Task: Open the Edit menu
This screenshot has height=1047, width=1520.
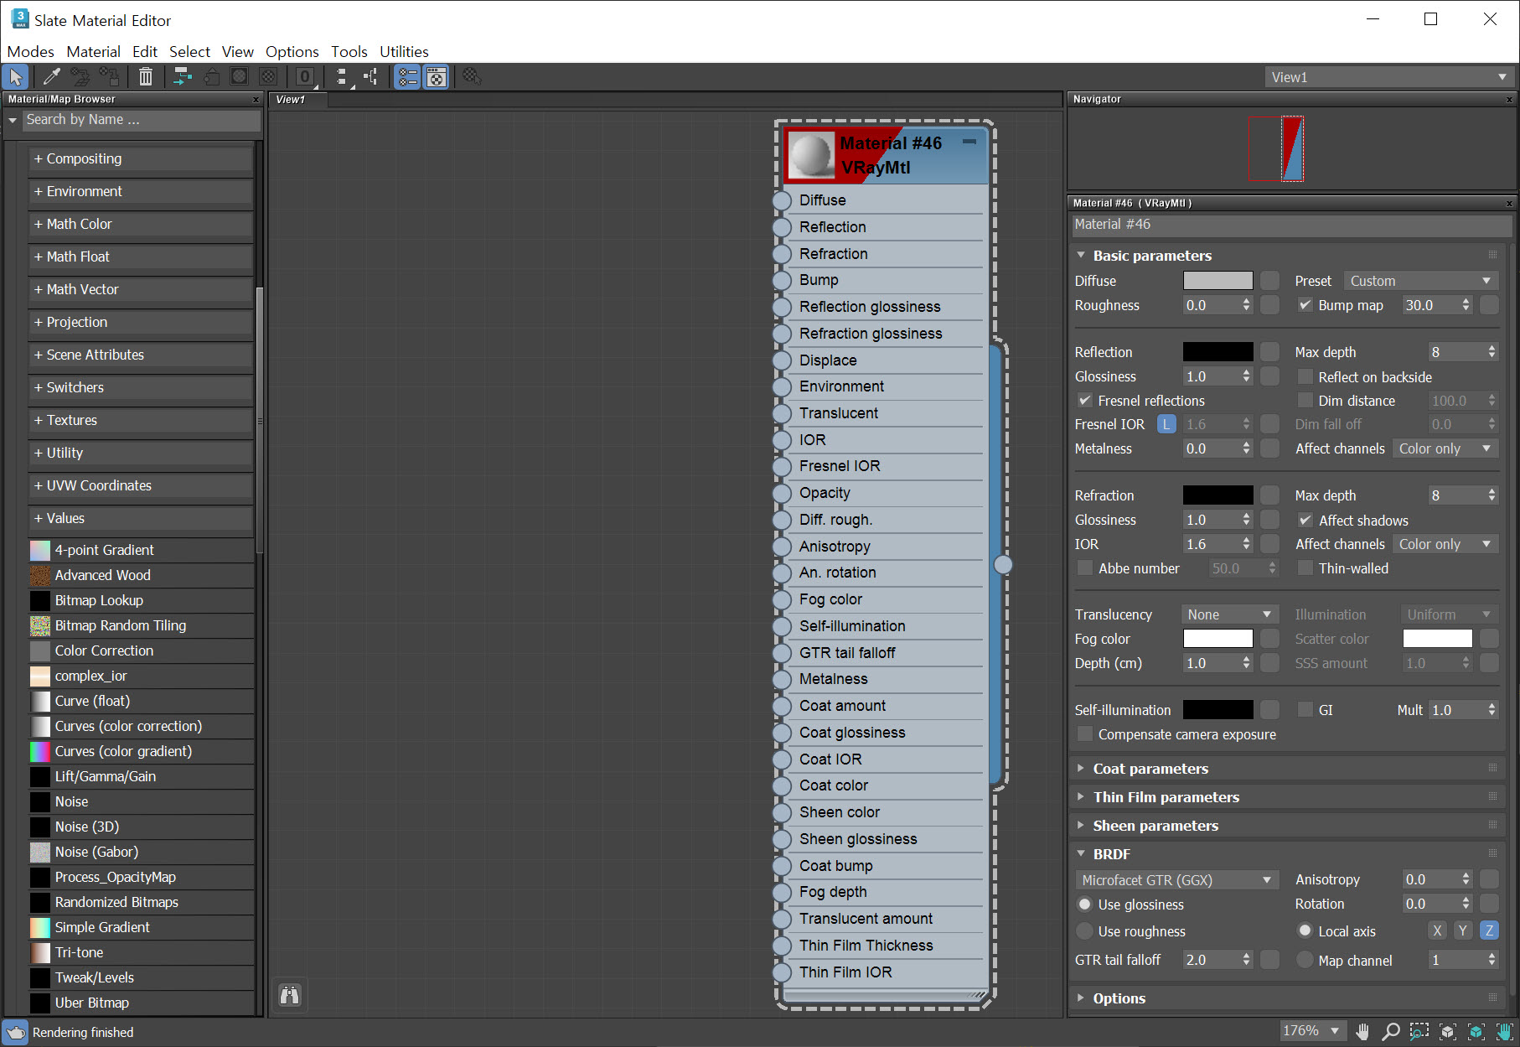Action: pyautogui.click(x=145, y=52)
